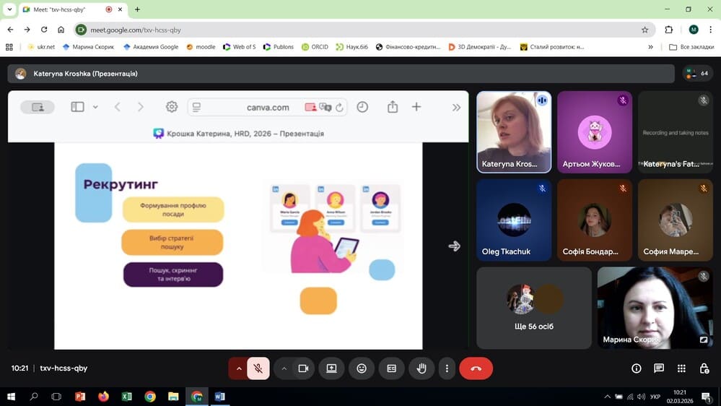Open meeting details info icon
This screenshot has height=406, width=721.
[x=637, y=368]
